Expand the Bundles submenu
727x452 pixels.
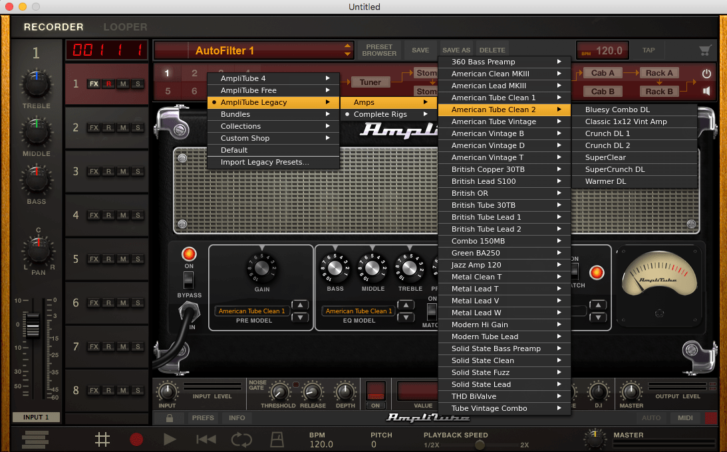coord(273,114)
